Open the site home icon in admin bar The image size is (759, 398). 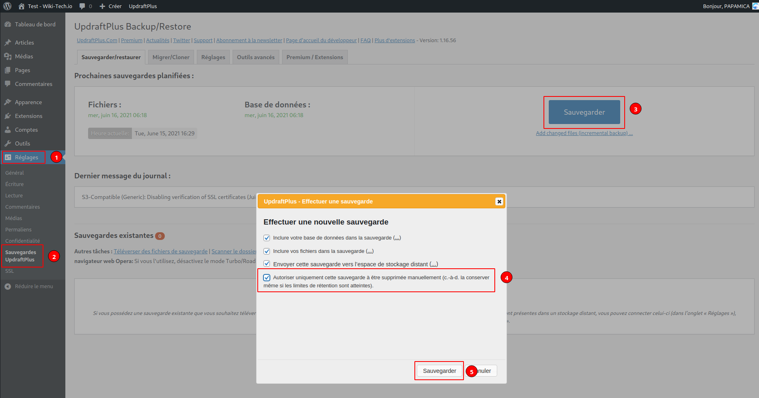tap(22, 6)
